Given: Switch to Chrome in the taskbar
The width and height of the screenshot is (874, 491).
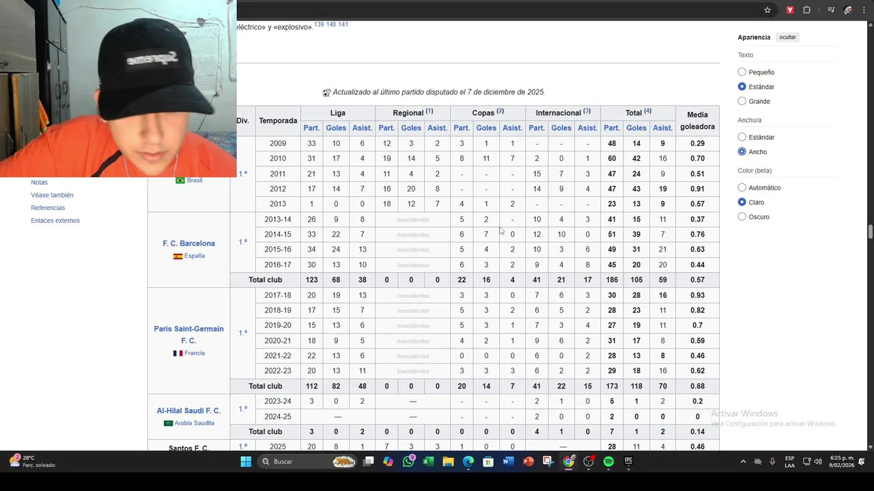Looking at the screenshot, I should pos(568,462).
